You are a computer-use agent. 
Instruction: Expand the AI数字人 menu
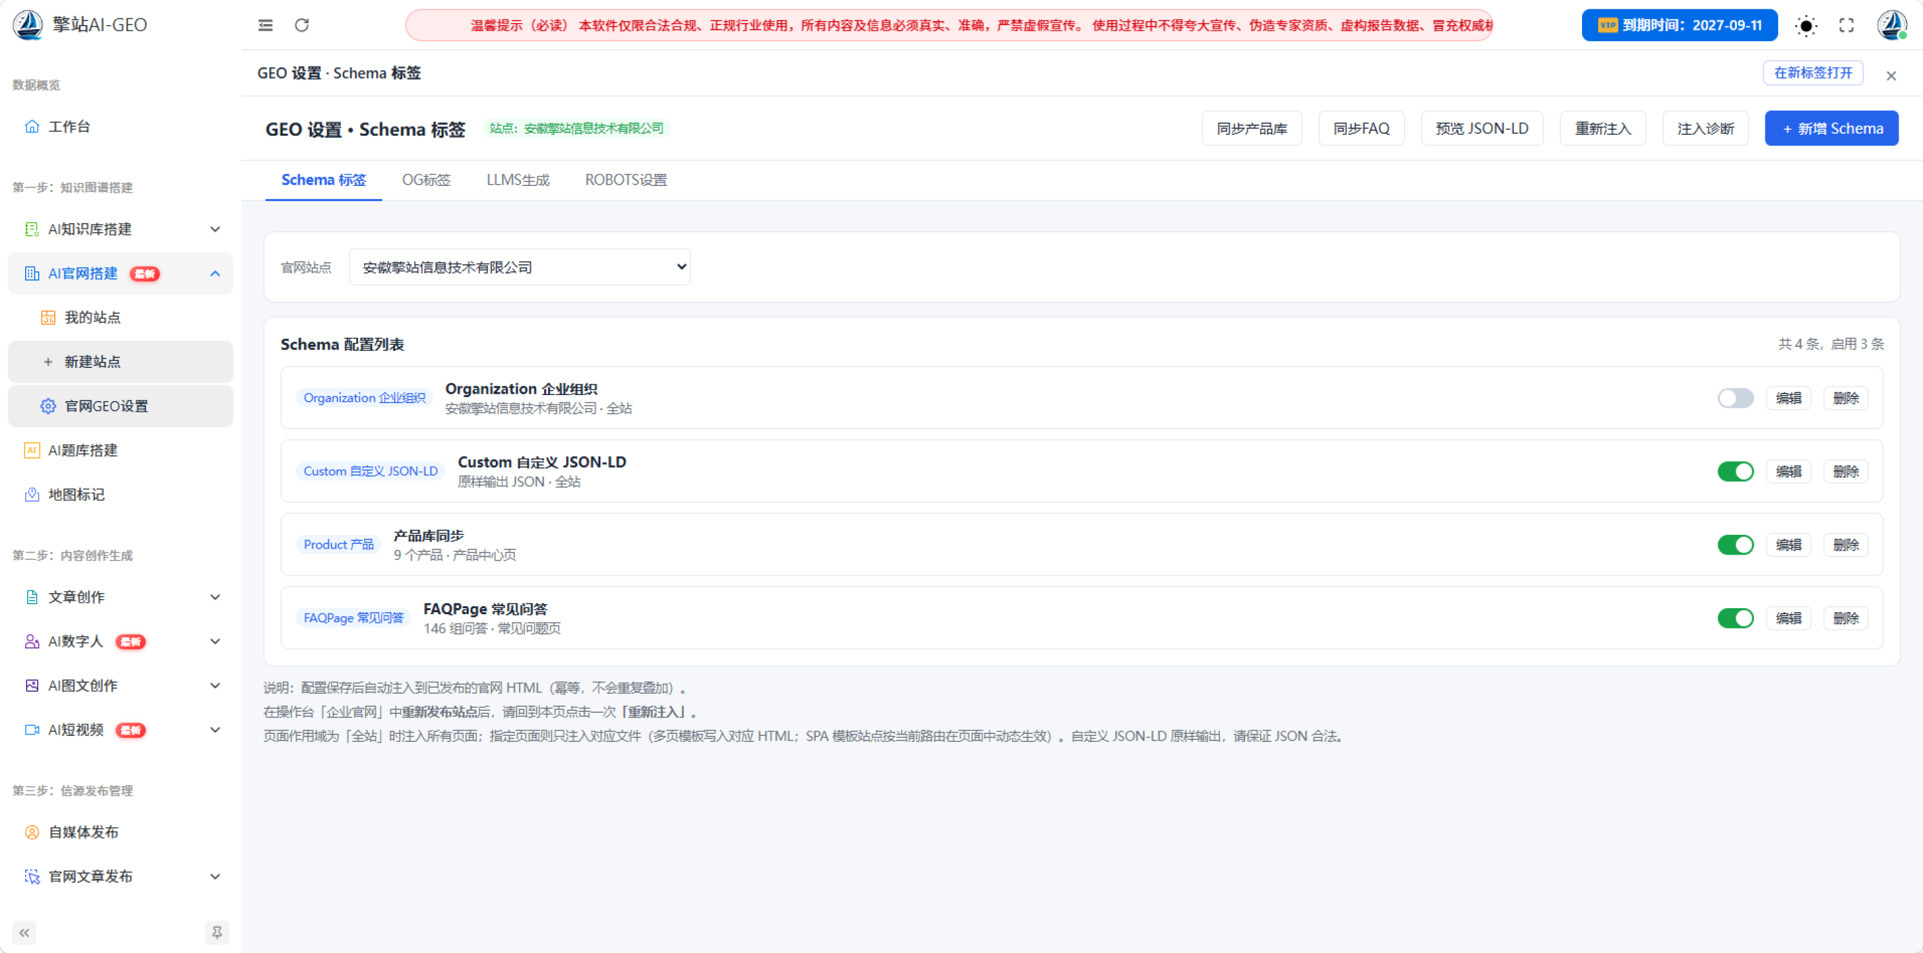coord(120,641)
